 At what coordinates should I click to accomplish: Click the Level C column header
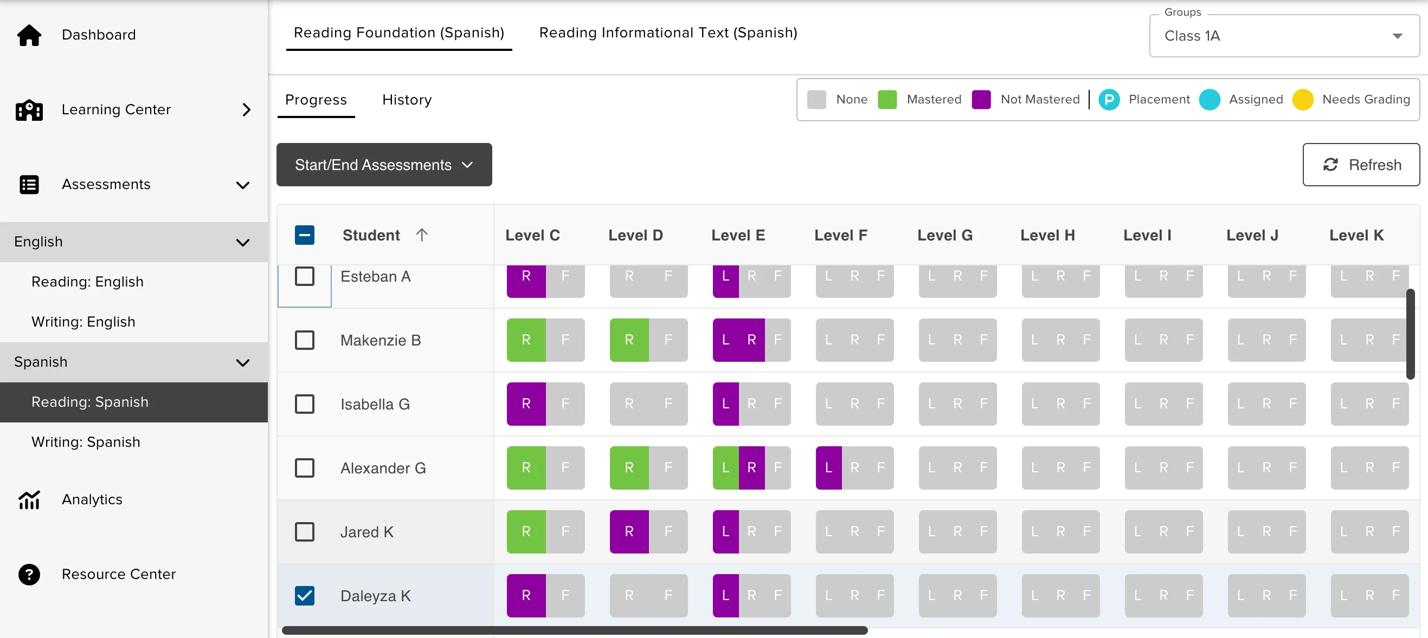click(532, 236)
